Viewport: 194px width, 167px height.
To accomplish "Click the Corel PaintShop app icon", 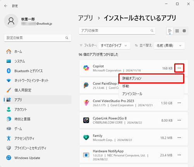I will [x=86, y=85].
